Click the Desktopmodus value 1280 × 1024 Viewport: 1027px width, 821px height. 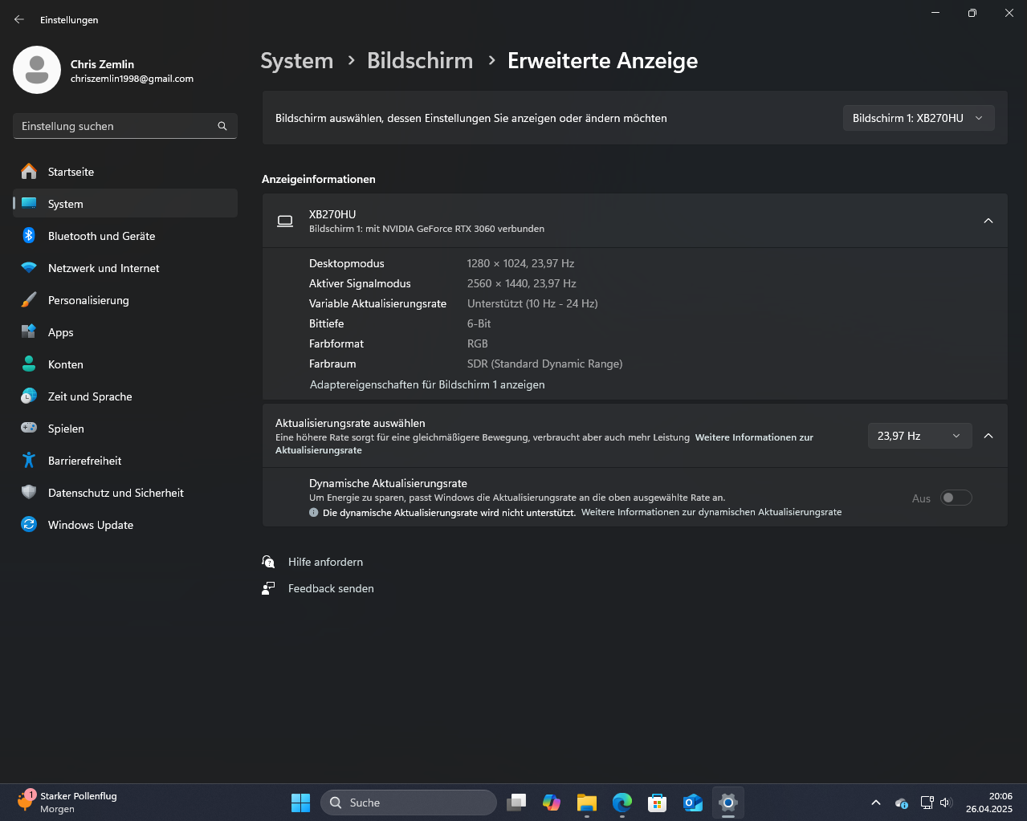tap(520, 263)
